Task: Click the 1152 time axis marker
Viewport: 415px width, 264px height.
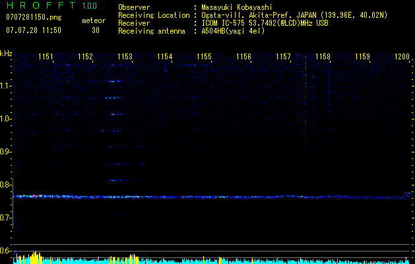Action: pos(86,57)
